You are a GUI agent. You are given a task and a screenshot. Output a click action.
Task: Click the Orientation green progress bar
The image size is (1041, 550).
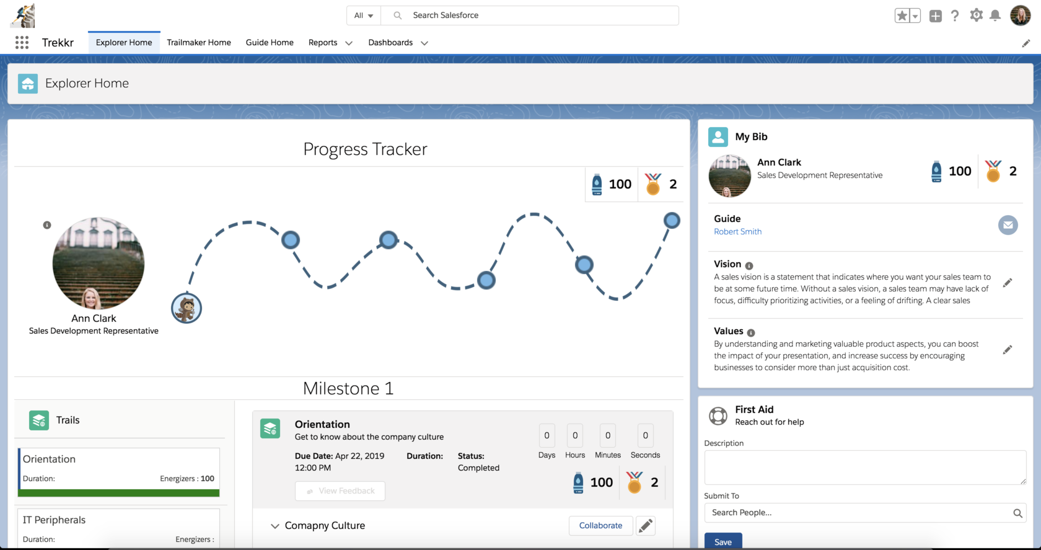coord(119,493)
